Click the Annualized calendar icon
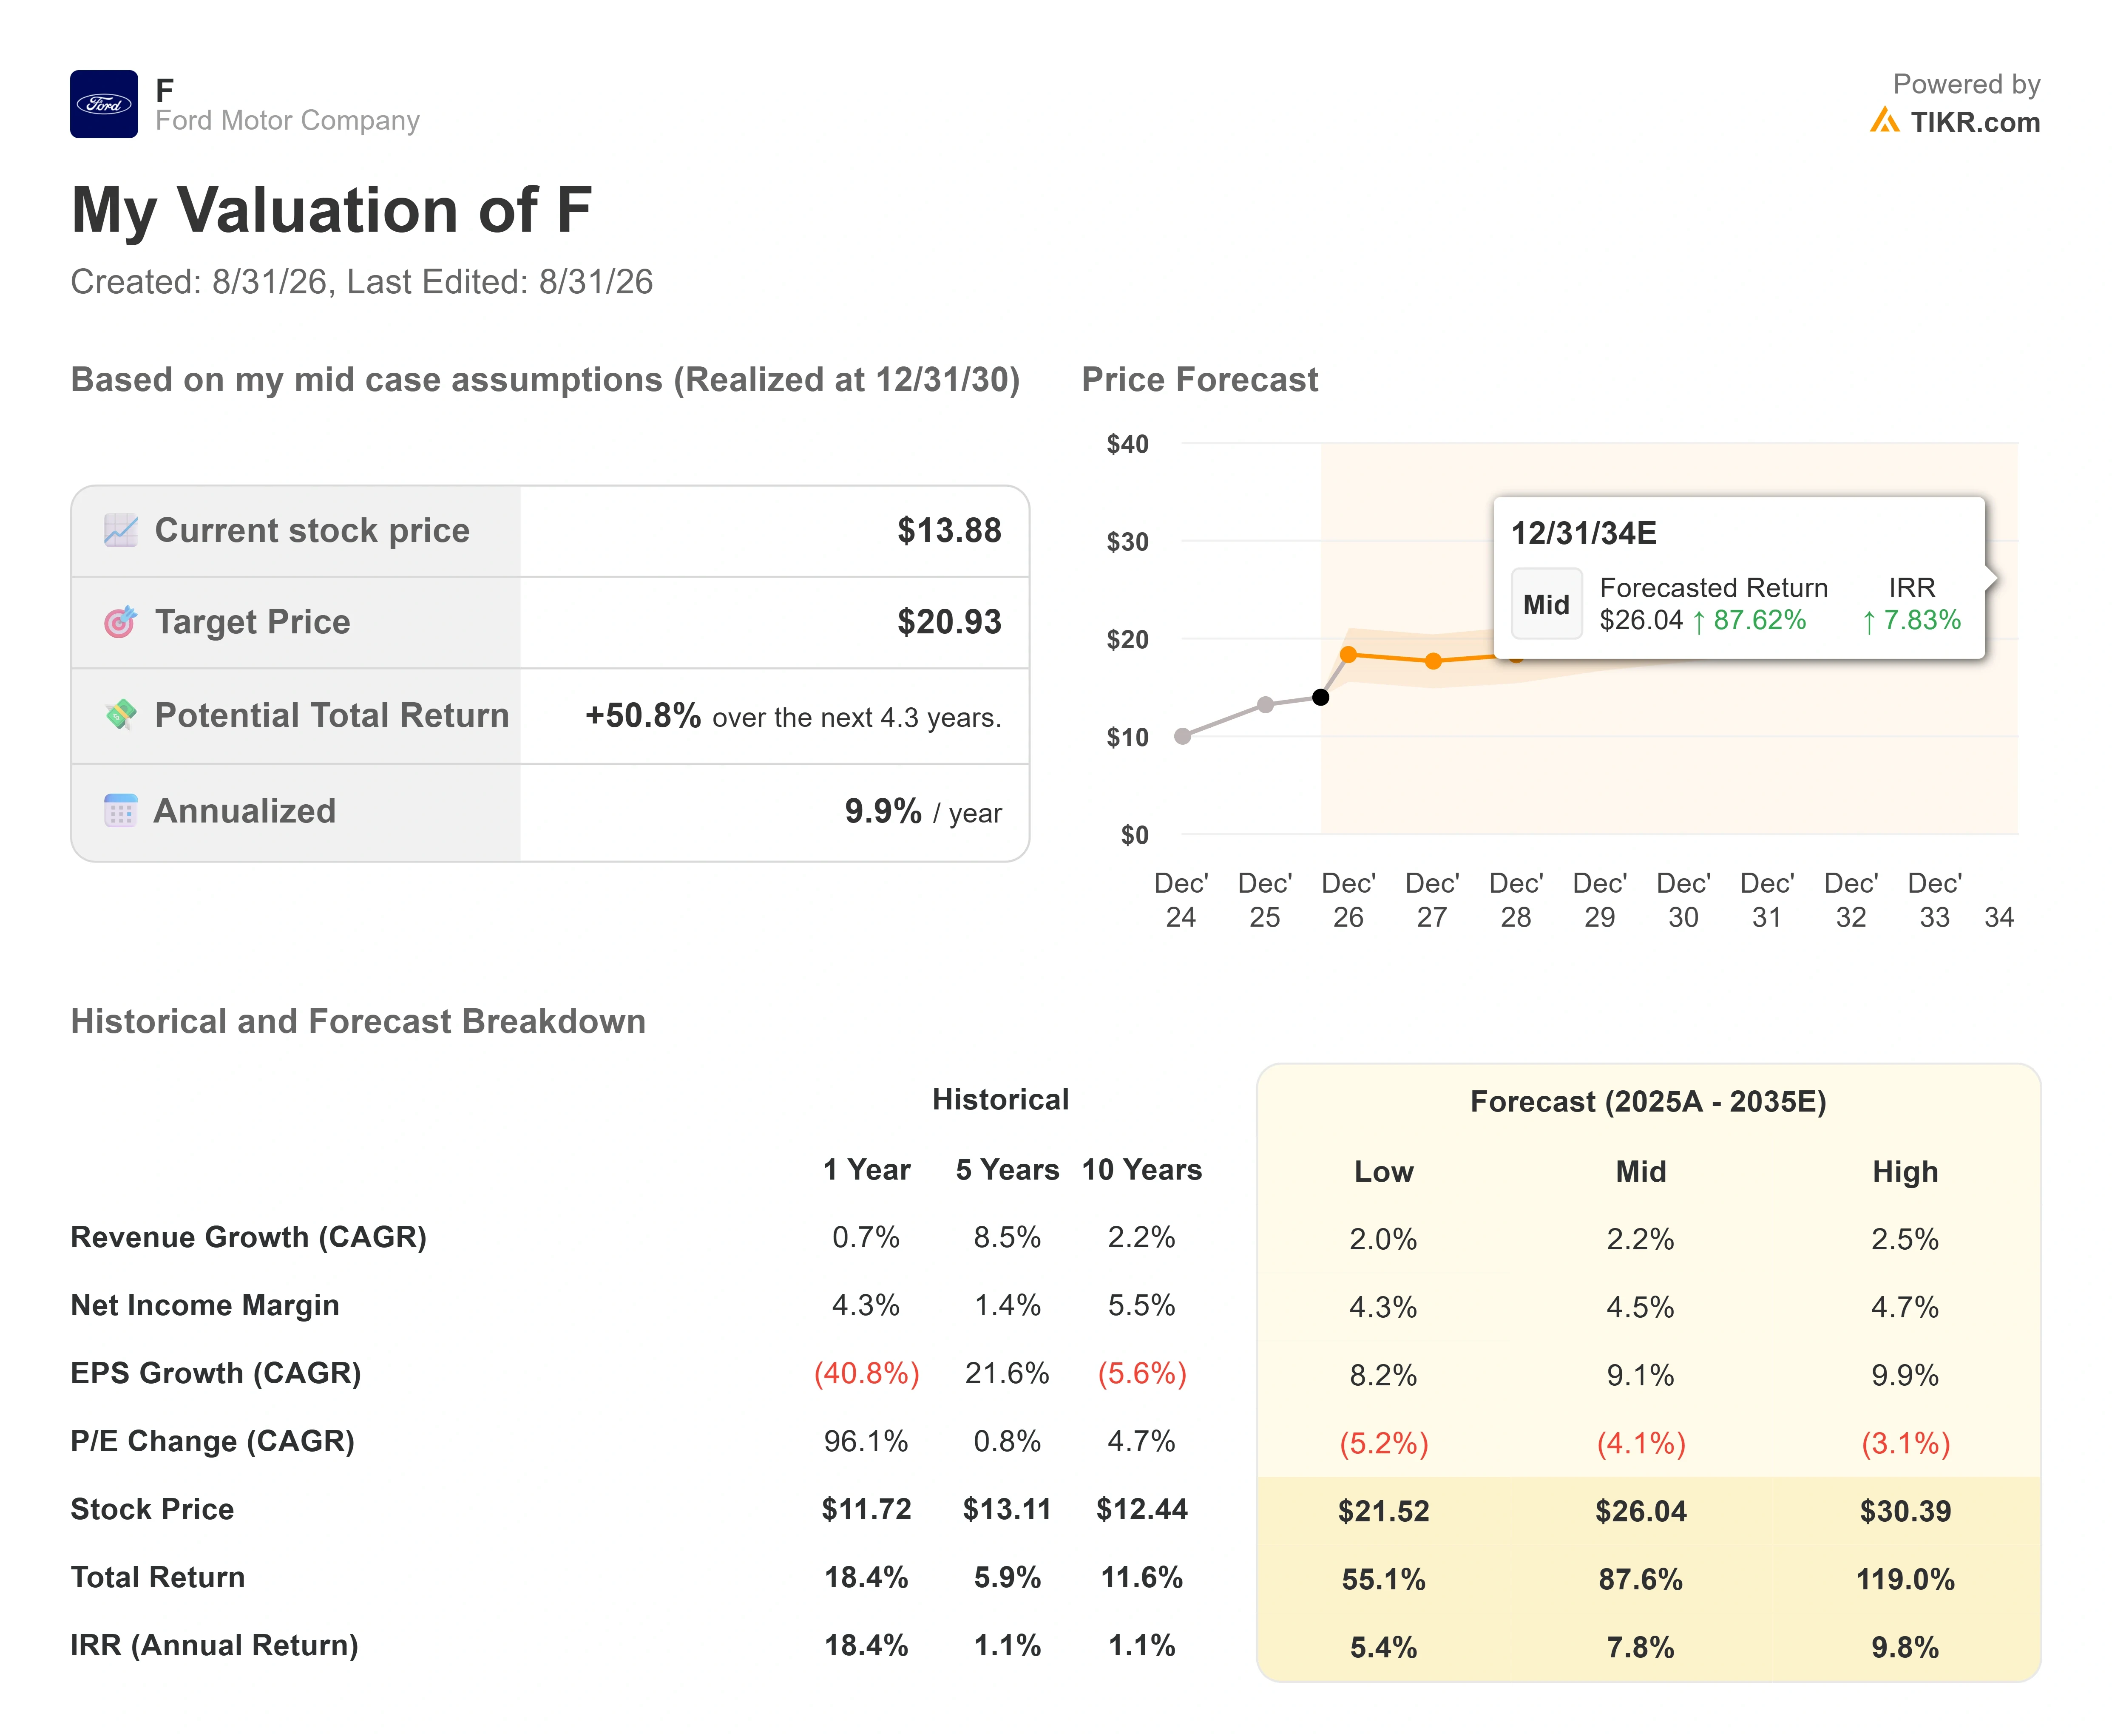This screenshot has height=1736, width=2112. click(121, 810)
